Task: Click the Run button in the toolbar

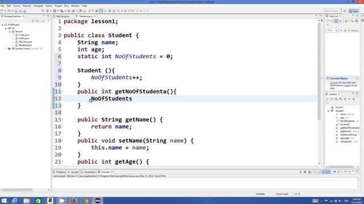Action: pyautogui.click(x=55, y=11)
